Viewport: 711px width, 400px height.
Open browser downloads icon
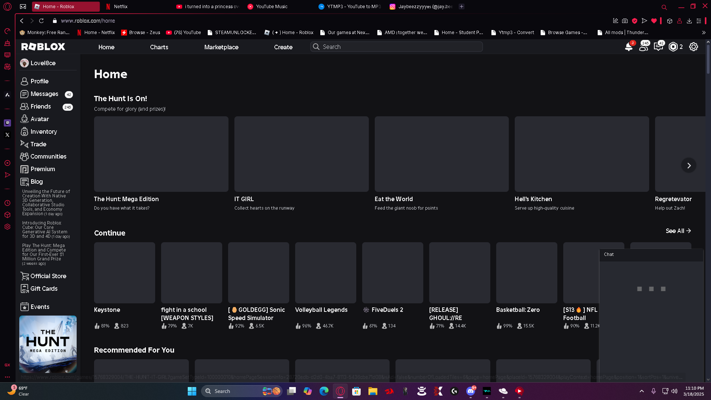[x=689, y=21]
